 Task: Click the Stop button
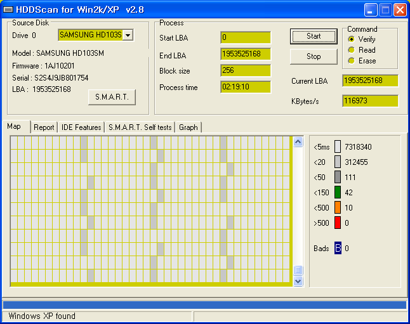pyautogui.click(x=314, y=56)
